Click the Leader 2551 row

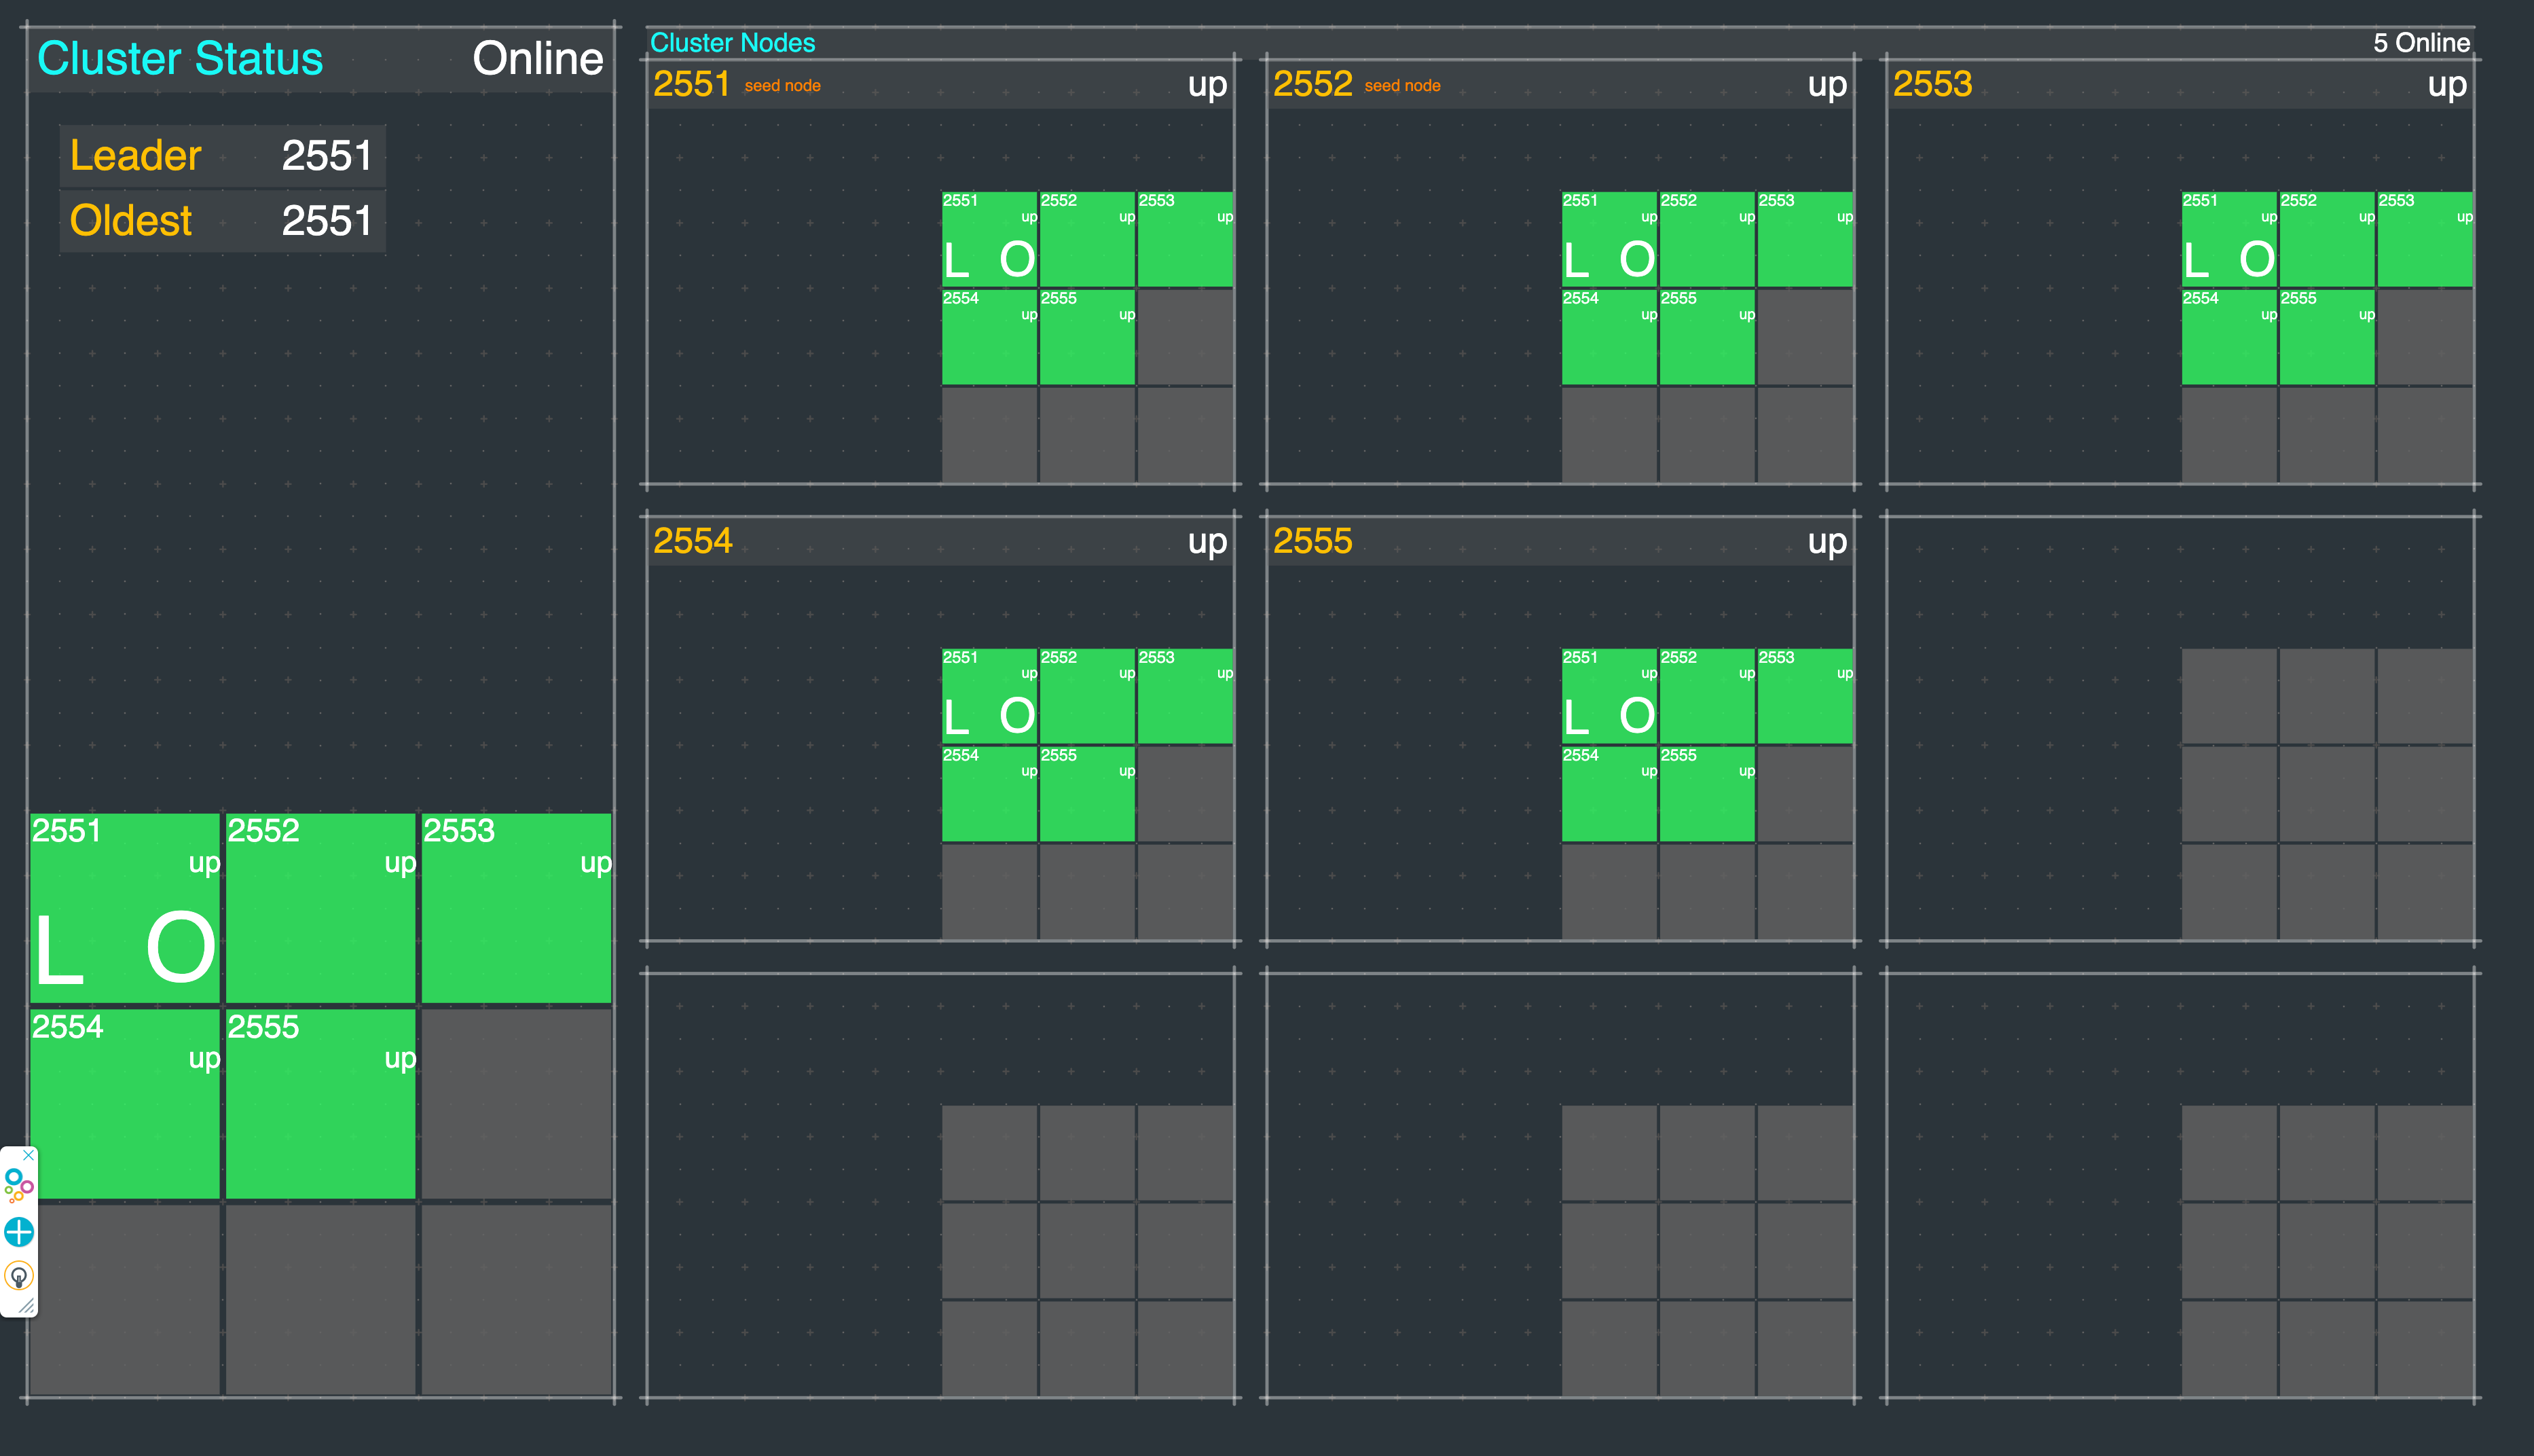(222, 156)
